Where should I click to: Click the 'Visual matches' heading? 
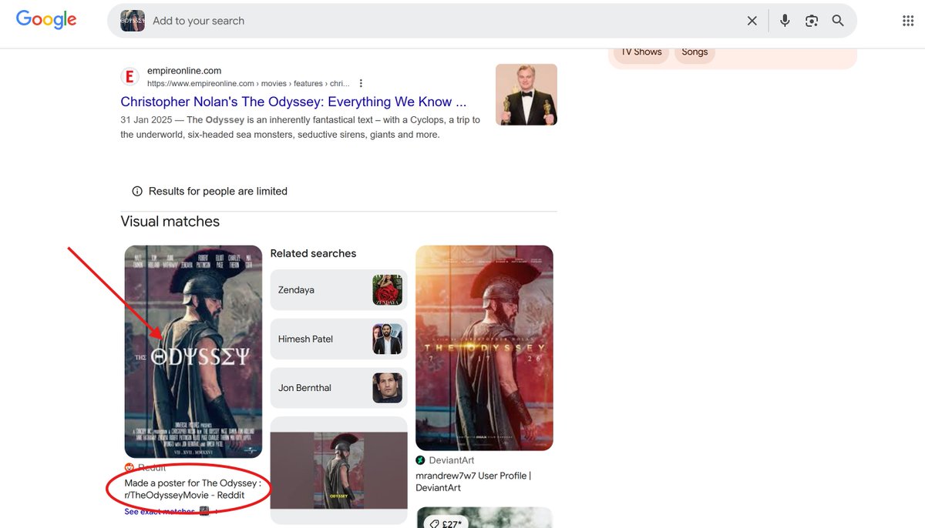point(170,222)
